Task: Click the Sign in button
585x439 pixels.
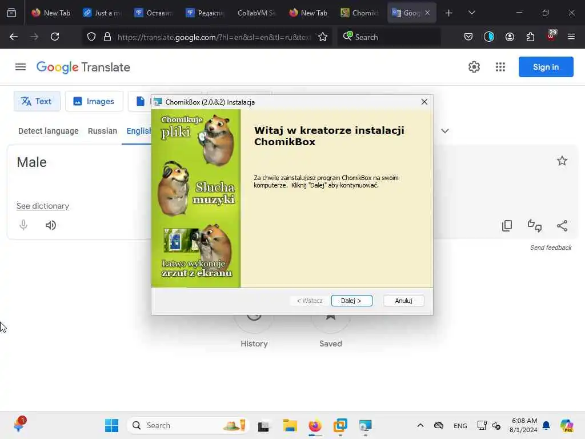Action: [x=546, y=67]
